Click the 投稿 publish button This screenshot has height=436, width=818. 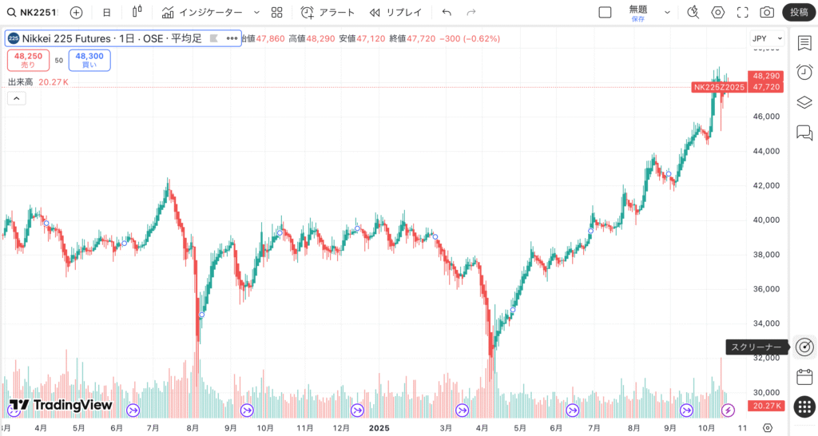tap(799, 12)
